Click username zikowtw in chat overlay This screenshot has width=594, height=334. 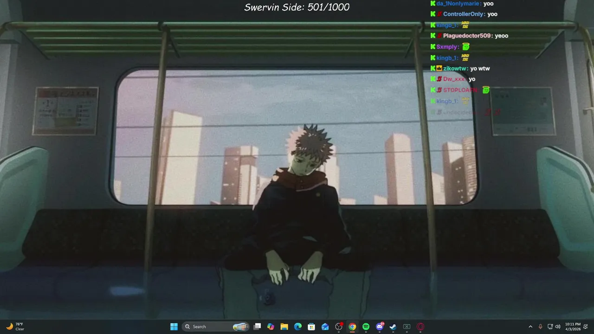[x=455, y=69]
